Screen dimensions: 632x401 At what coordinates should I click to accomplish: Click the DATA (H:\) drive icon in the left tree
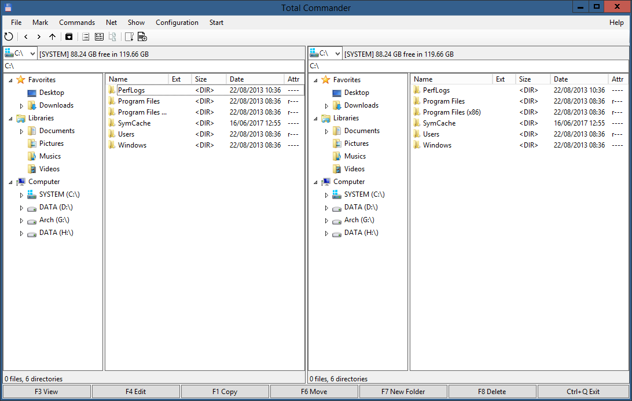tap(32, 233)
